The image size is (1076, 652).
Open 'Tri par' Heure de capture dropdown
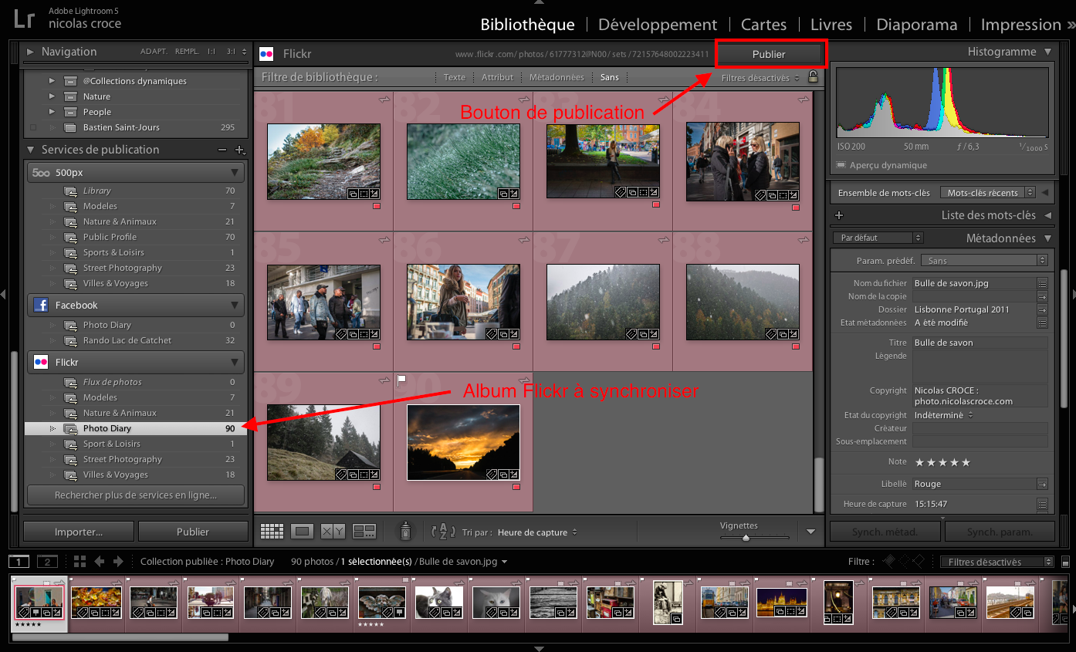[536, 532]
